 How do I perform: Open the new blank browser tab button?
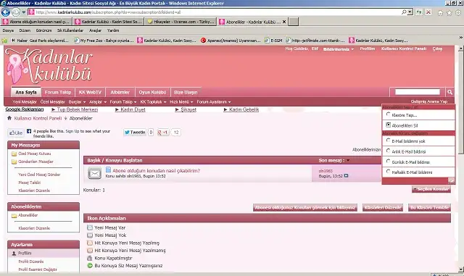(294, 22)
